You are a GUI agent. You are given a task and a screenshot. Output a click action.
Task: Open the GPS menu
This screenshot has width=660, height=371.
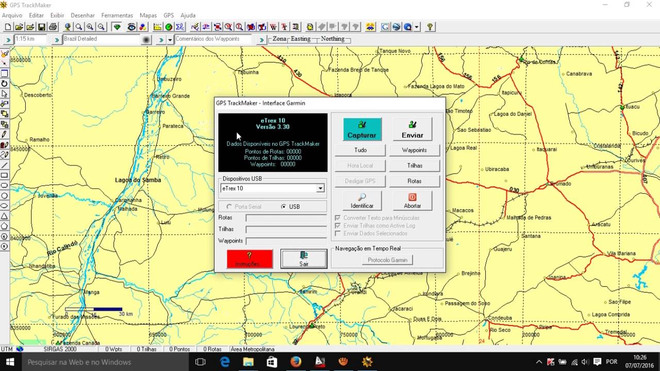tap(169, 15)
